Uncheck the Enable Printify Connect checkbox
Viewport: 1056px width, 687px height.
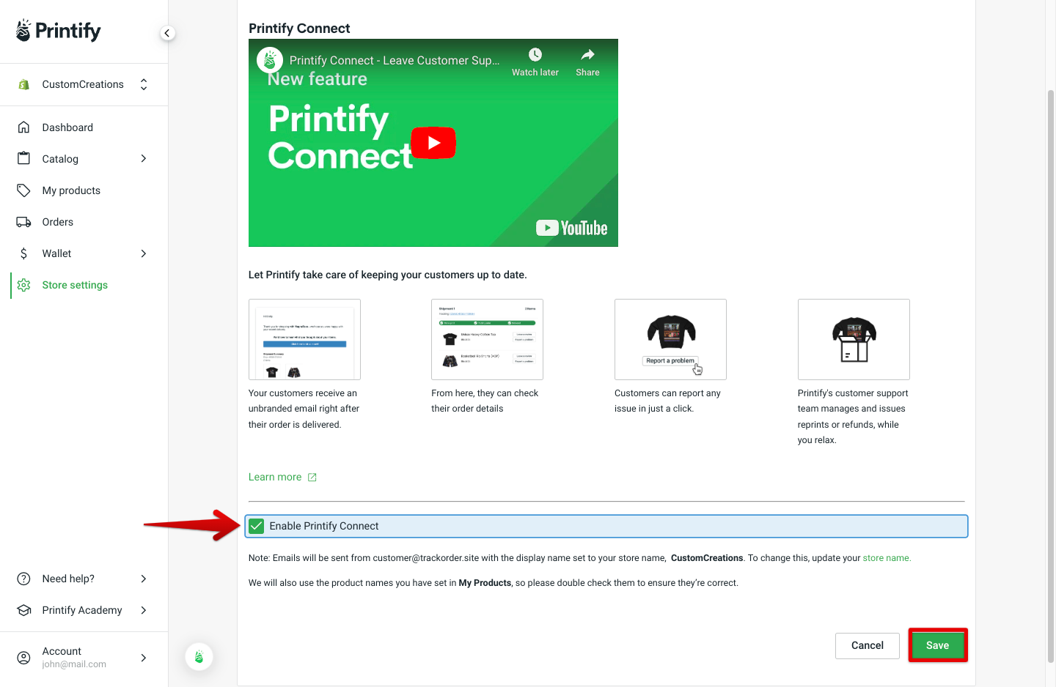coord(256,526)
